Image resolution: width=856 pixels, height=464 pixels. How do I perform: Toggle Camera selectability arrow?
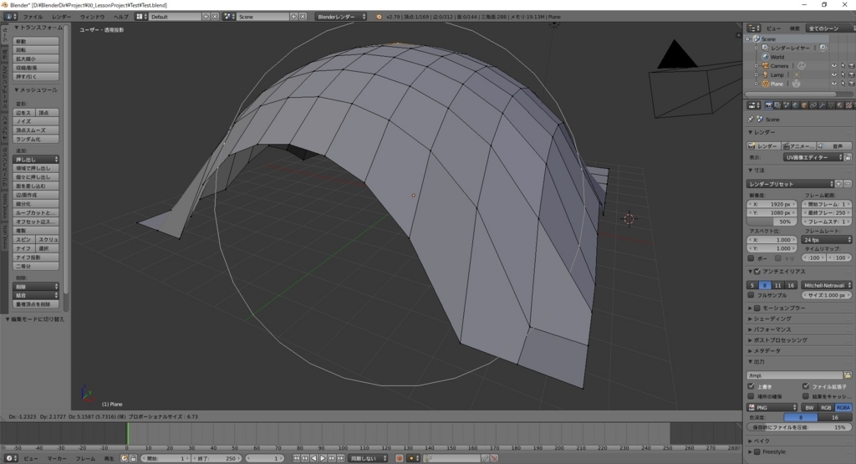point(843,66)
